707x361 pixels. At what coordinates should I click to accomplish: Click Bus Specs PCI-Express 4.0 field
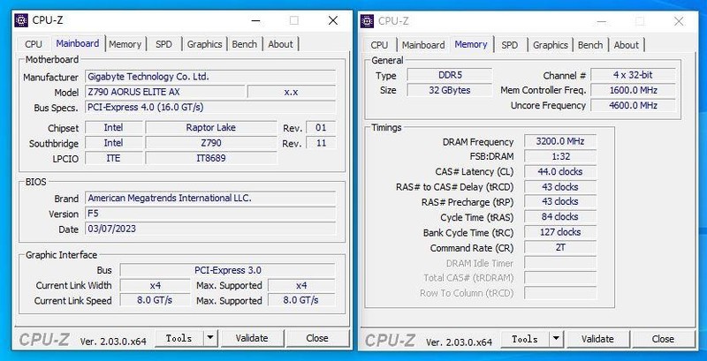point(210,107)
